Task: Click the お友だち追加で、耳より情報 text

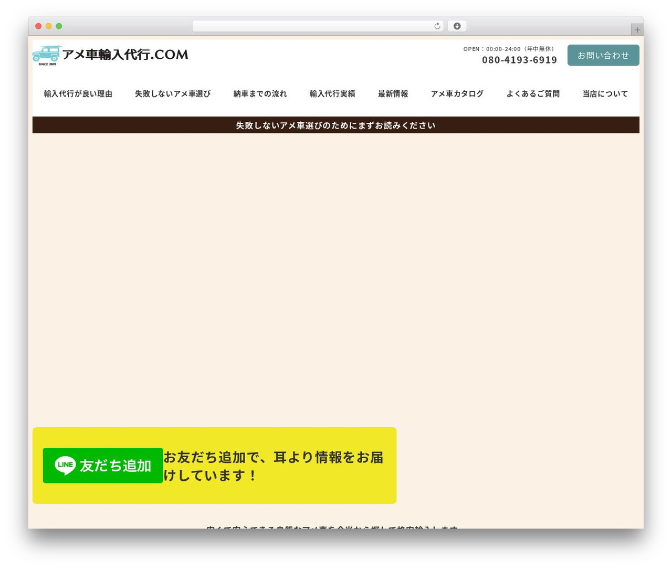Action: click(274, 466)
